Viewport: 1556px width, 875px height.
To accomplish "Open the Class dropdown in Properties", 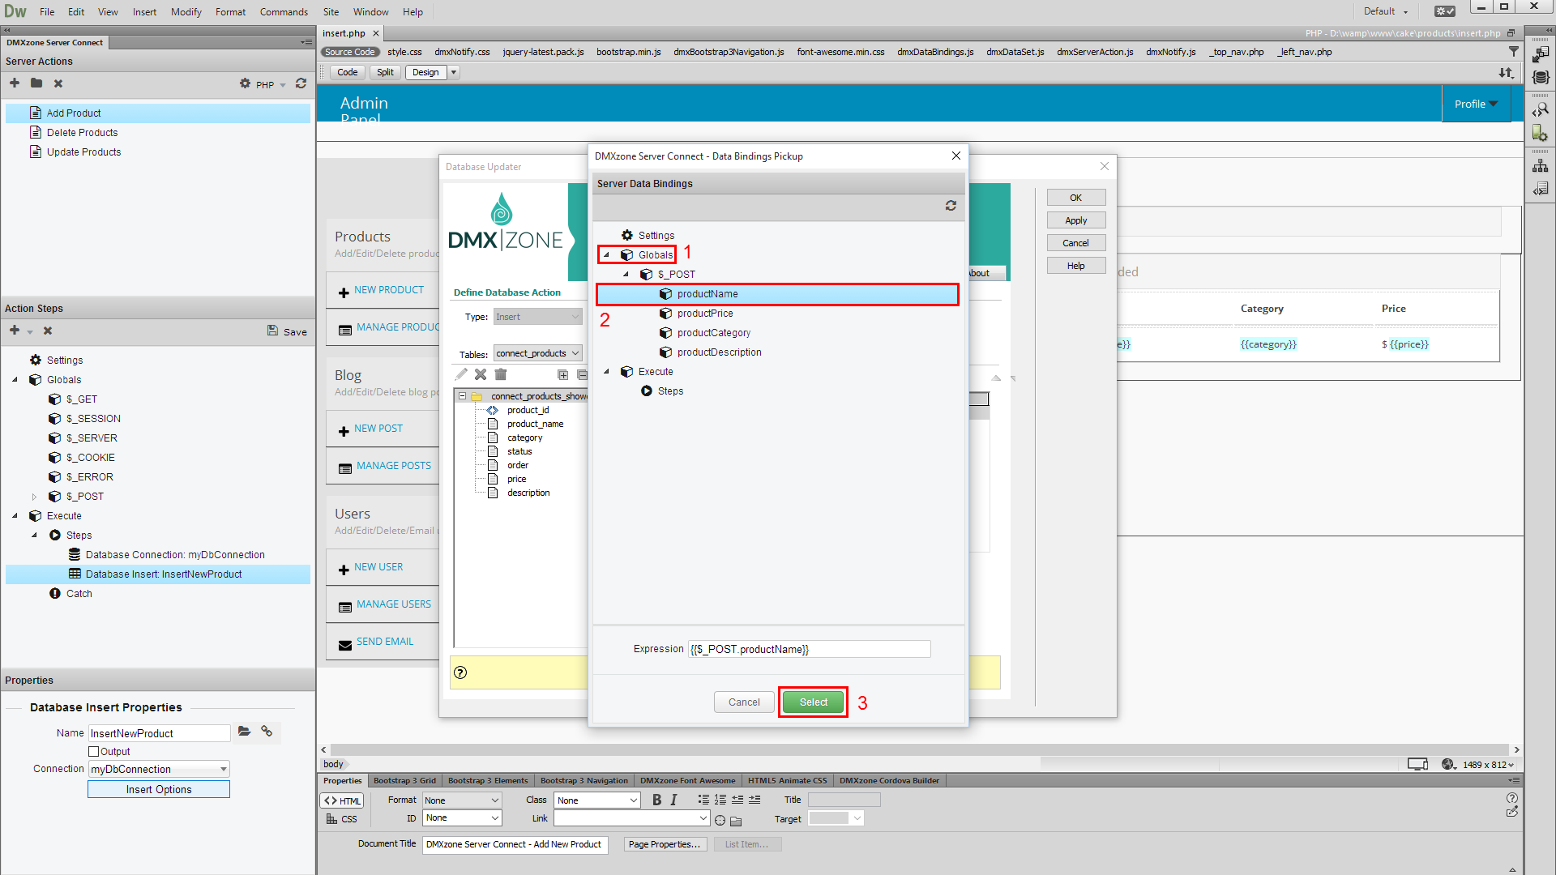I will click(597, 800).
